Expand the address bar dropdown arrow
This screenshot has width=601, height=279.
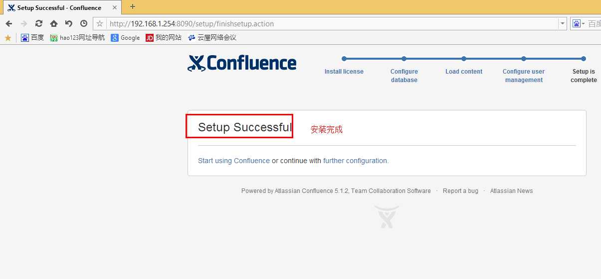pyautogui.click(x=563, y=23)
